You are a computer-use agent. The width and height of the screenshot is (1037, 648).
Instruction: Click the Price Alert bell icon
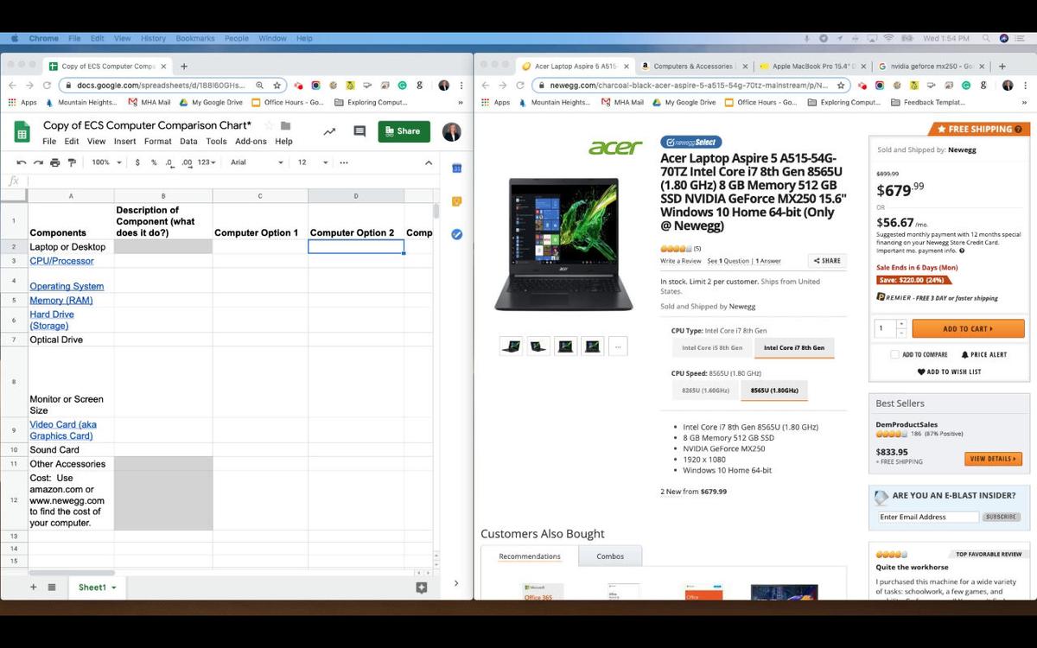pos(965,355)
